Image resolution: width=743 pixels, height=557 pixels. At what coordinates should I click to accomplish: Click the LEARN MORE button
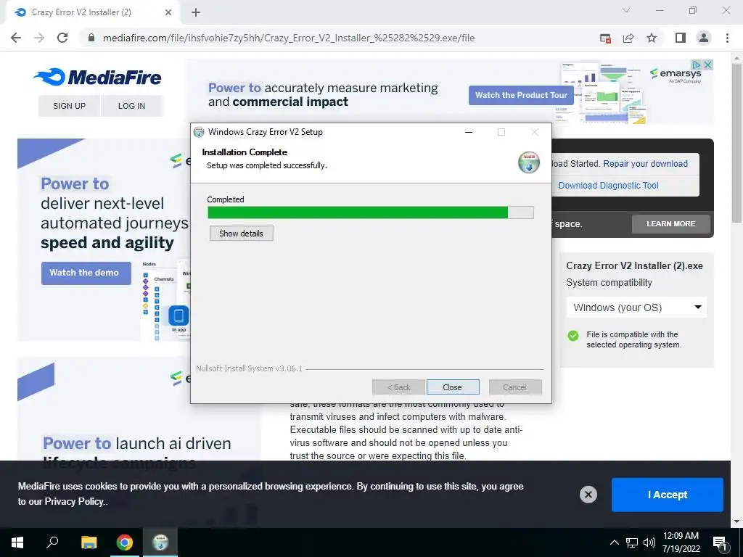point(671,224)
